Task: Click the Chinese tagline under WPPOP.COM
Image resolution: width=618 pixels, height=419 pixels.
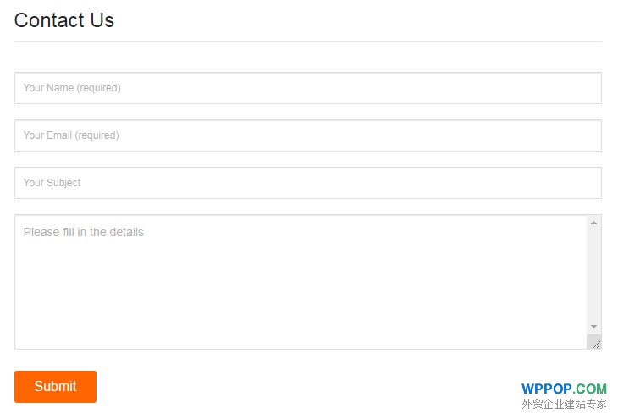Action: click(564, 404)
